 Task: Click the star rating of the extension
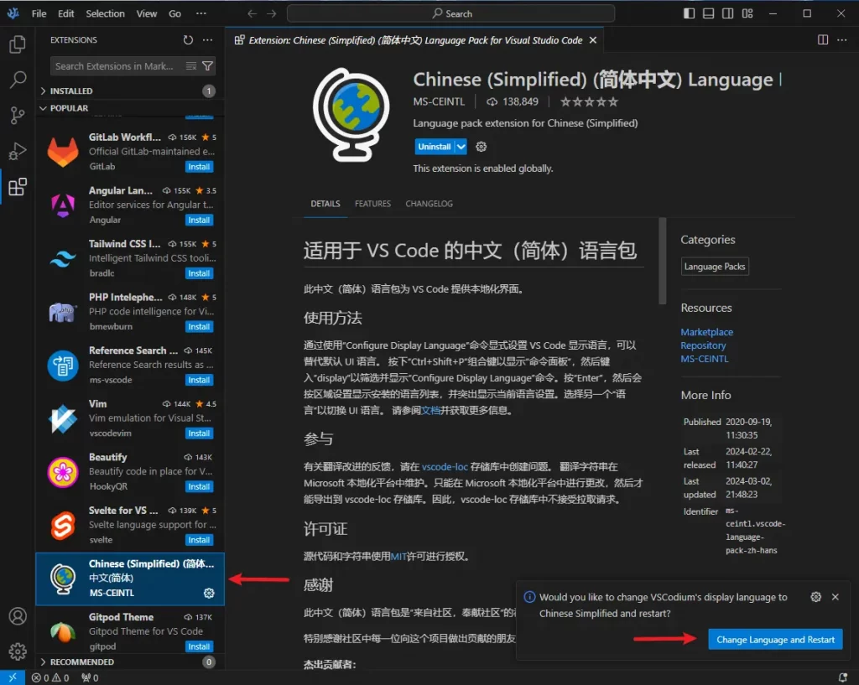589,101
